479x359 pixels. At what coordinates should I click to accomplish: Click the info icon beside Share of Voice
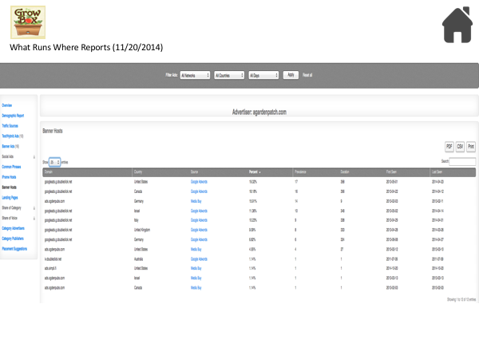[34, 219]
